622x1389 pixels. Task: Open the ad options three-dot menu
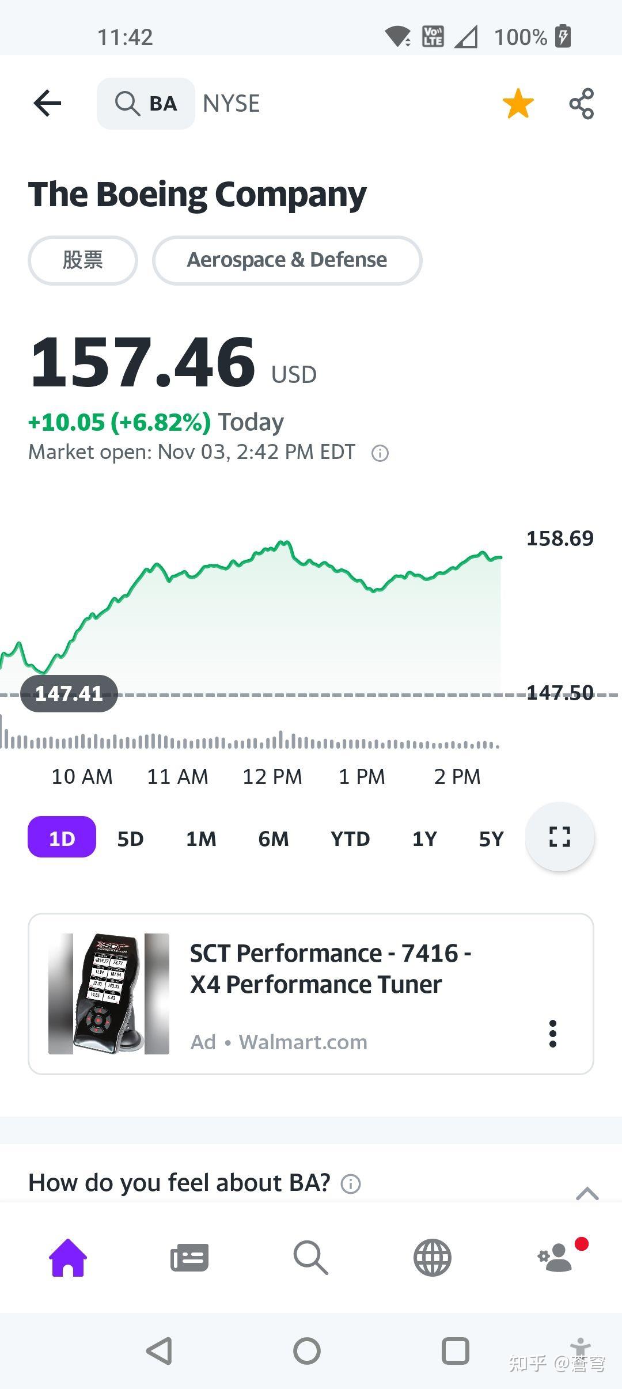553,1034
